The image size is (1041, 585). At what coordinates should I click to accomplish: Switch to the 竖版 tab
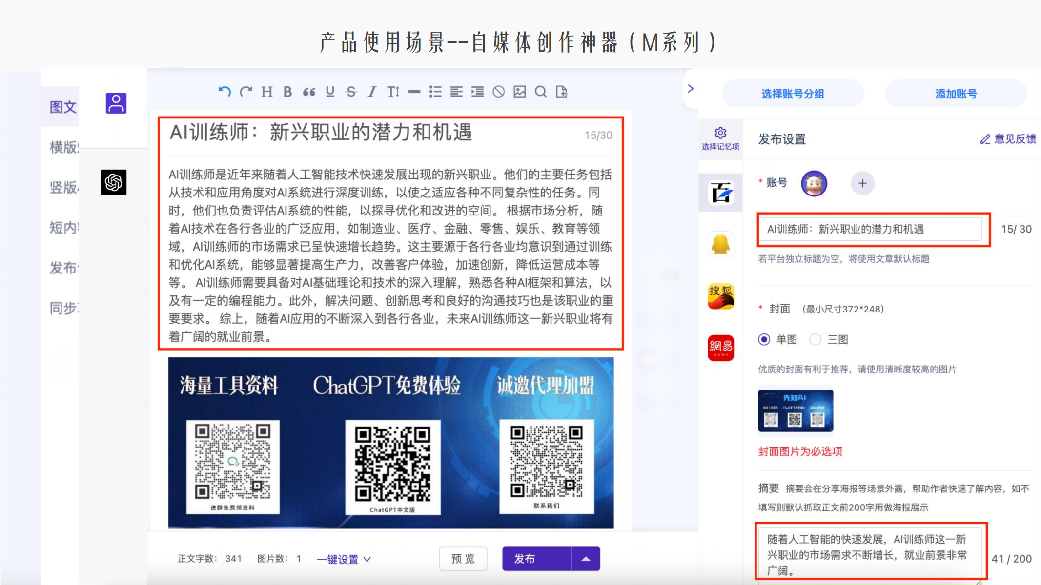pos(64,187)
